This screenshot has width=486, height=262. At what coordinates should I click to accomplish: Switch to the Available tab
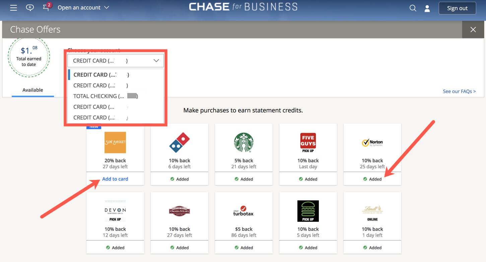pyautogui.click(x=33, y=90)
